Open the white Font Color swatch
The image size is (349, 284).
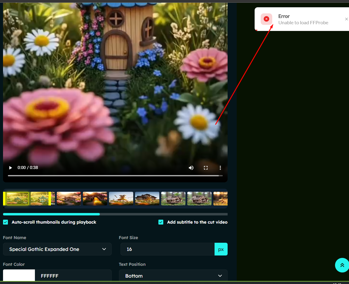point(19,276)
